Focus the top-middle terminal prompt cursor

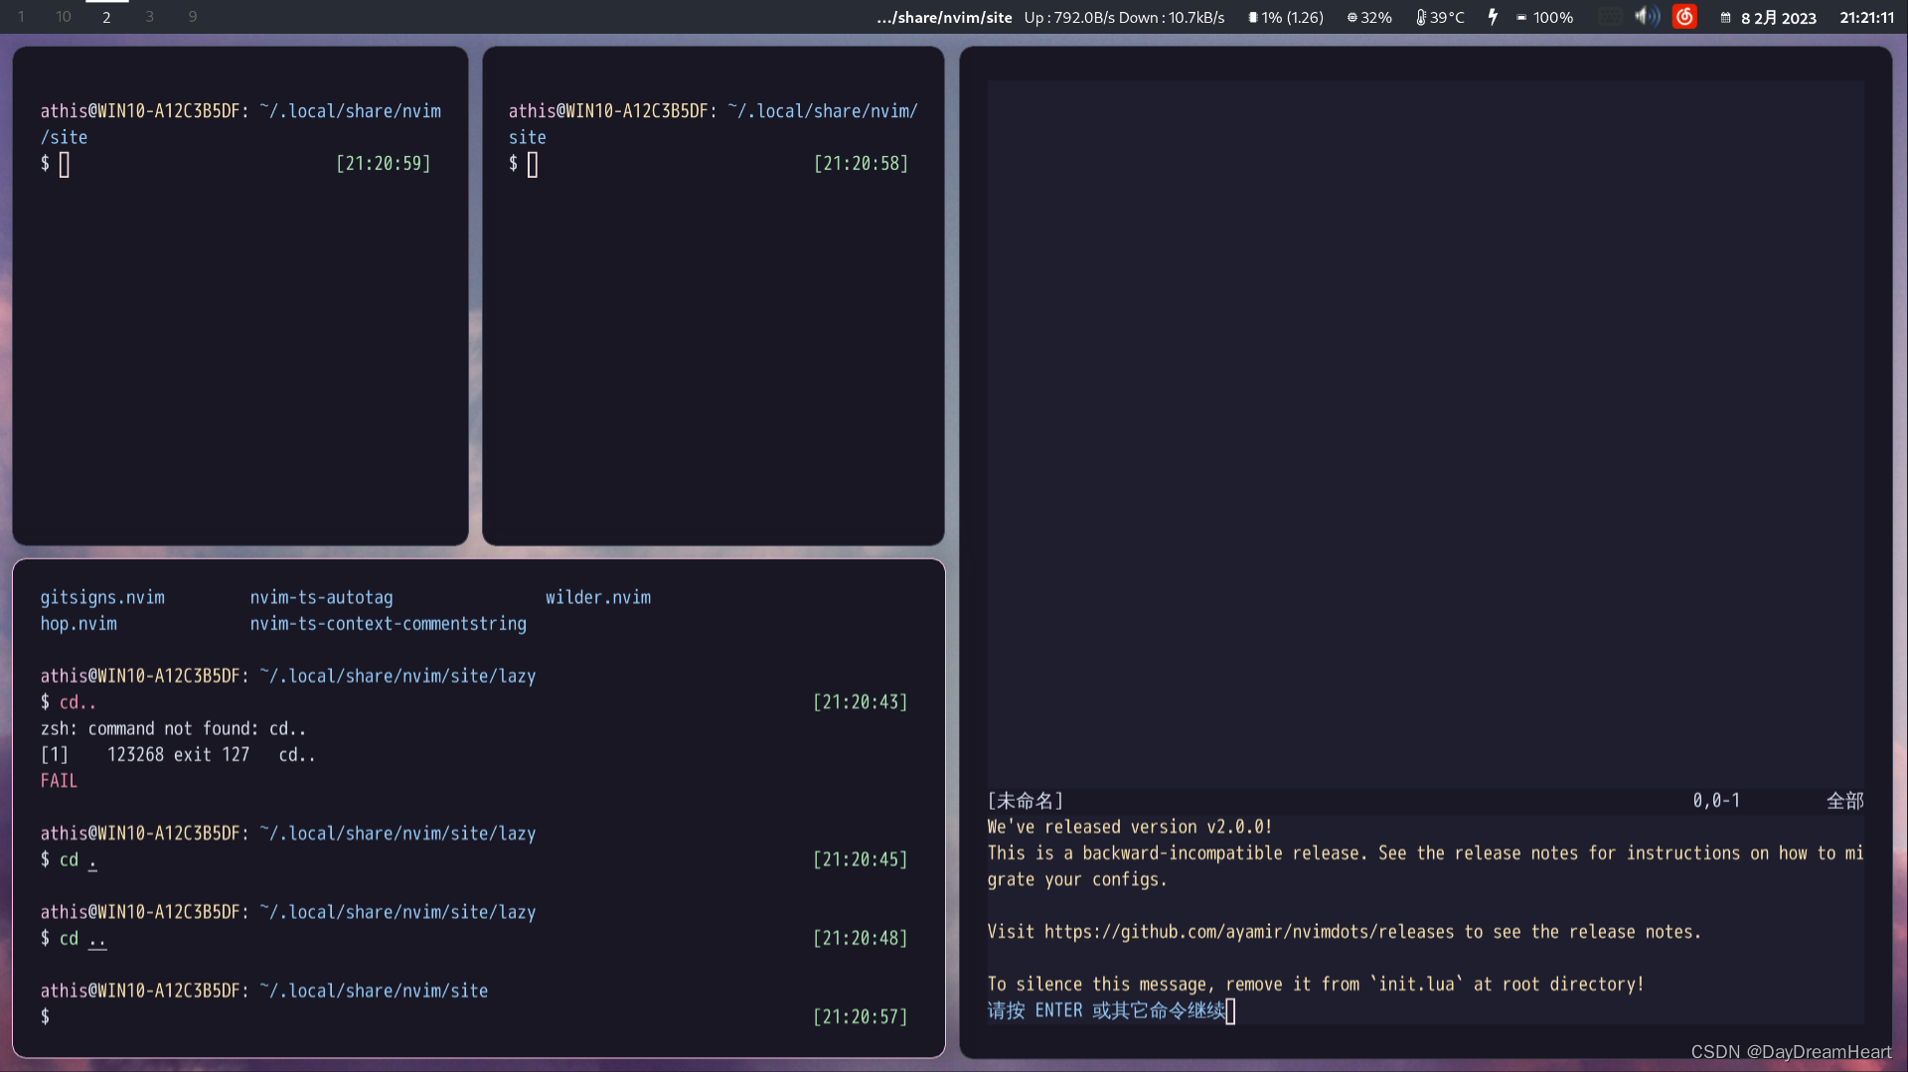pos(533,164)
